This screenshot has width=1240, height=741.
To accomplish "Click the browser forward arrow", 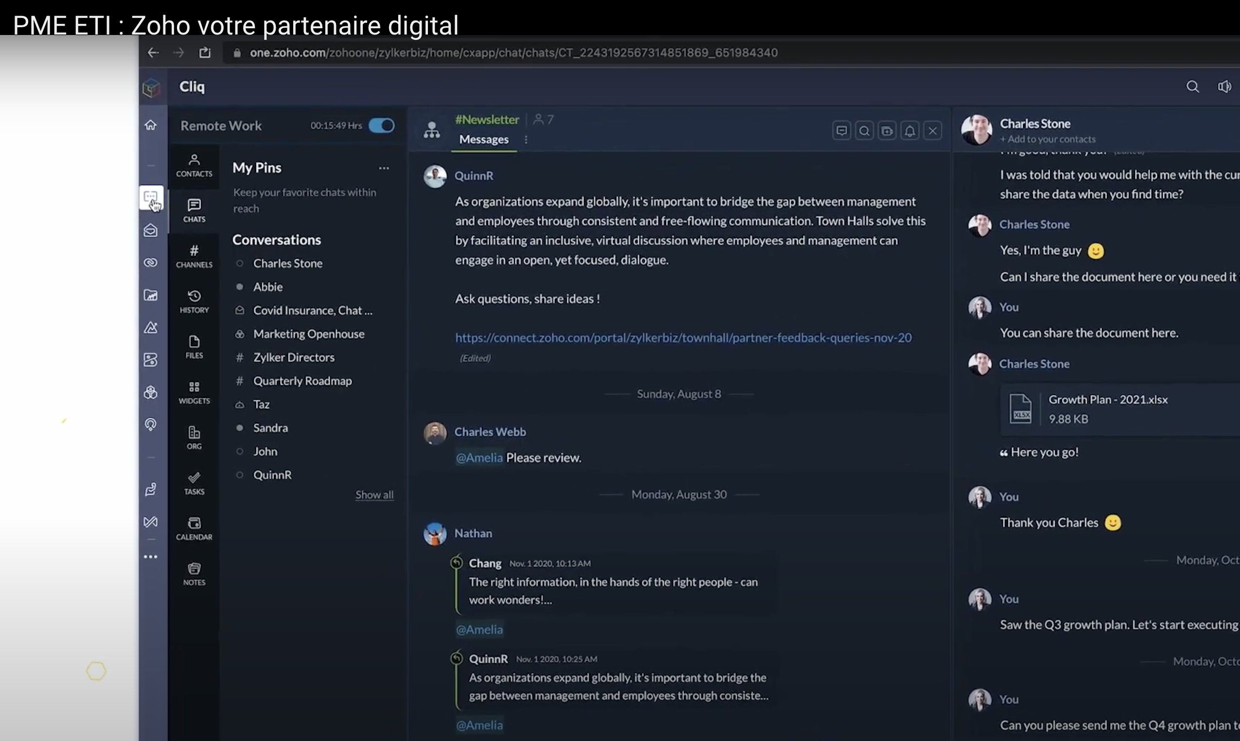I will [x=178, y=53].
